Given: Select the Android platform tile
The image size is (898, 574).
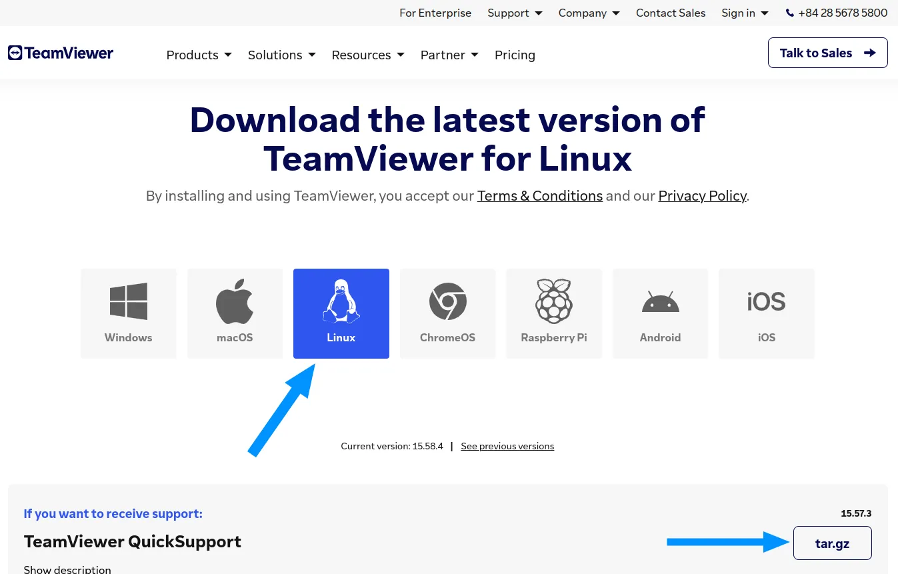Looking at the screenshot, I should tap(660, 313).
